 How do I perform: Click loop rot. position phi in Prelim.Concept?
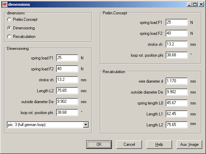pyautogui.click(x=177, y=55)
